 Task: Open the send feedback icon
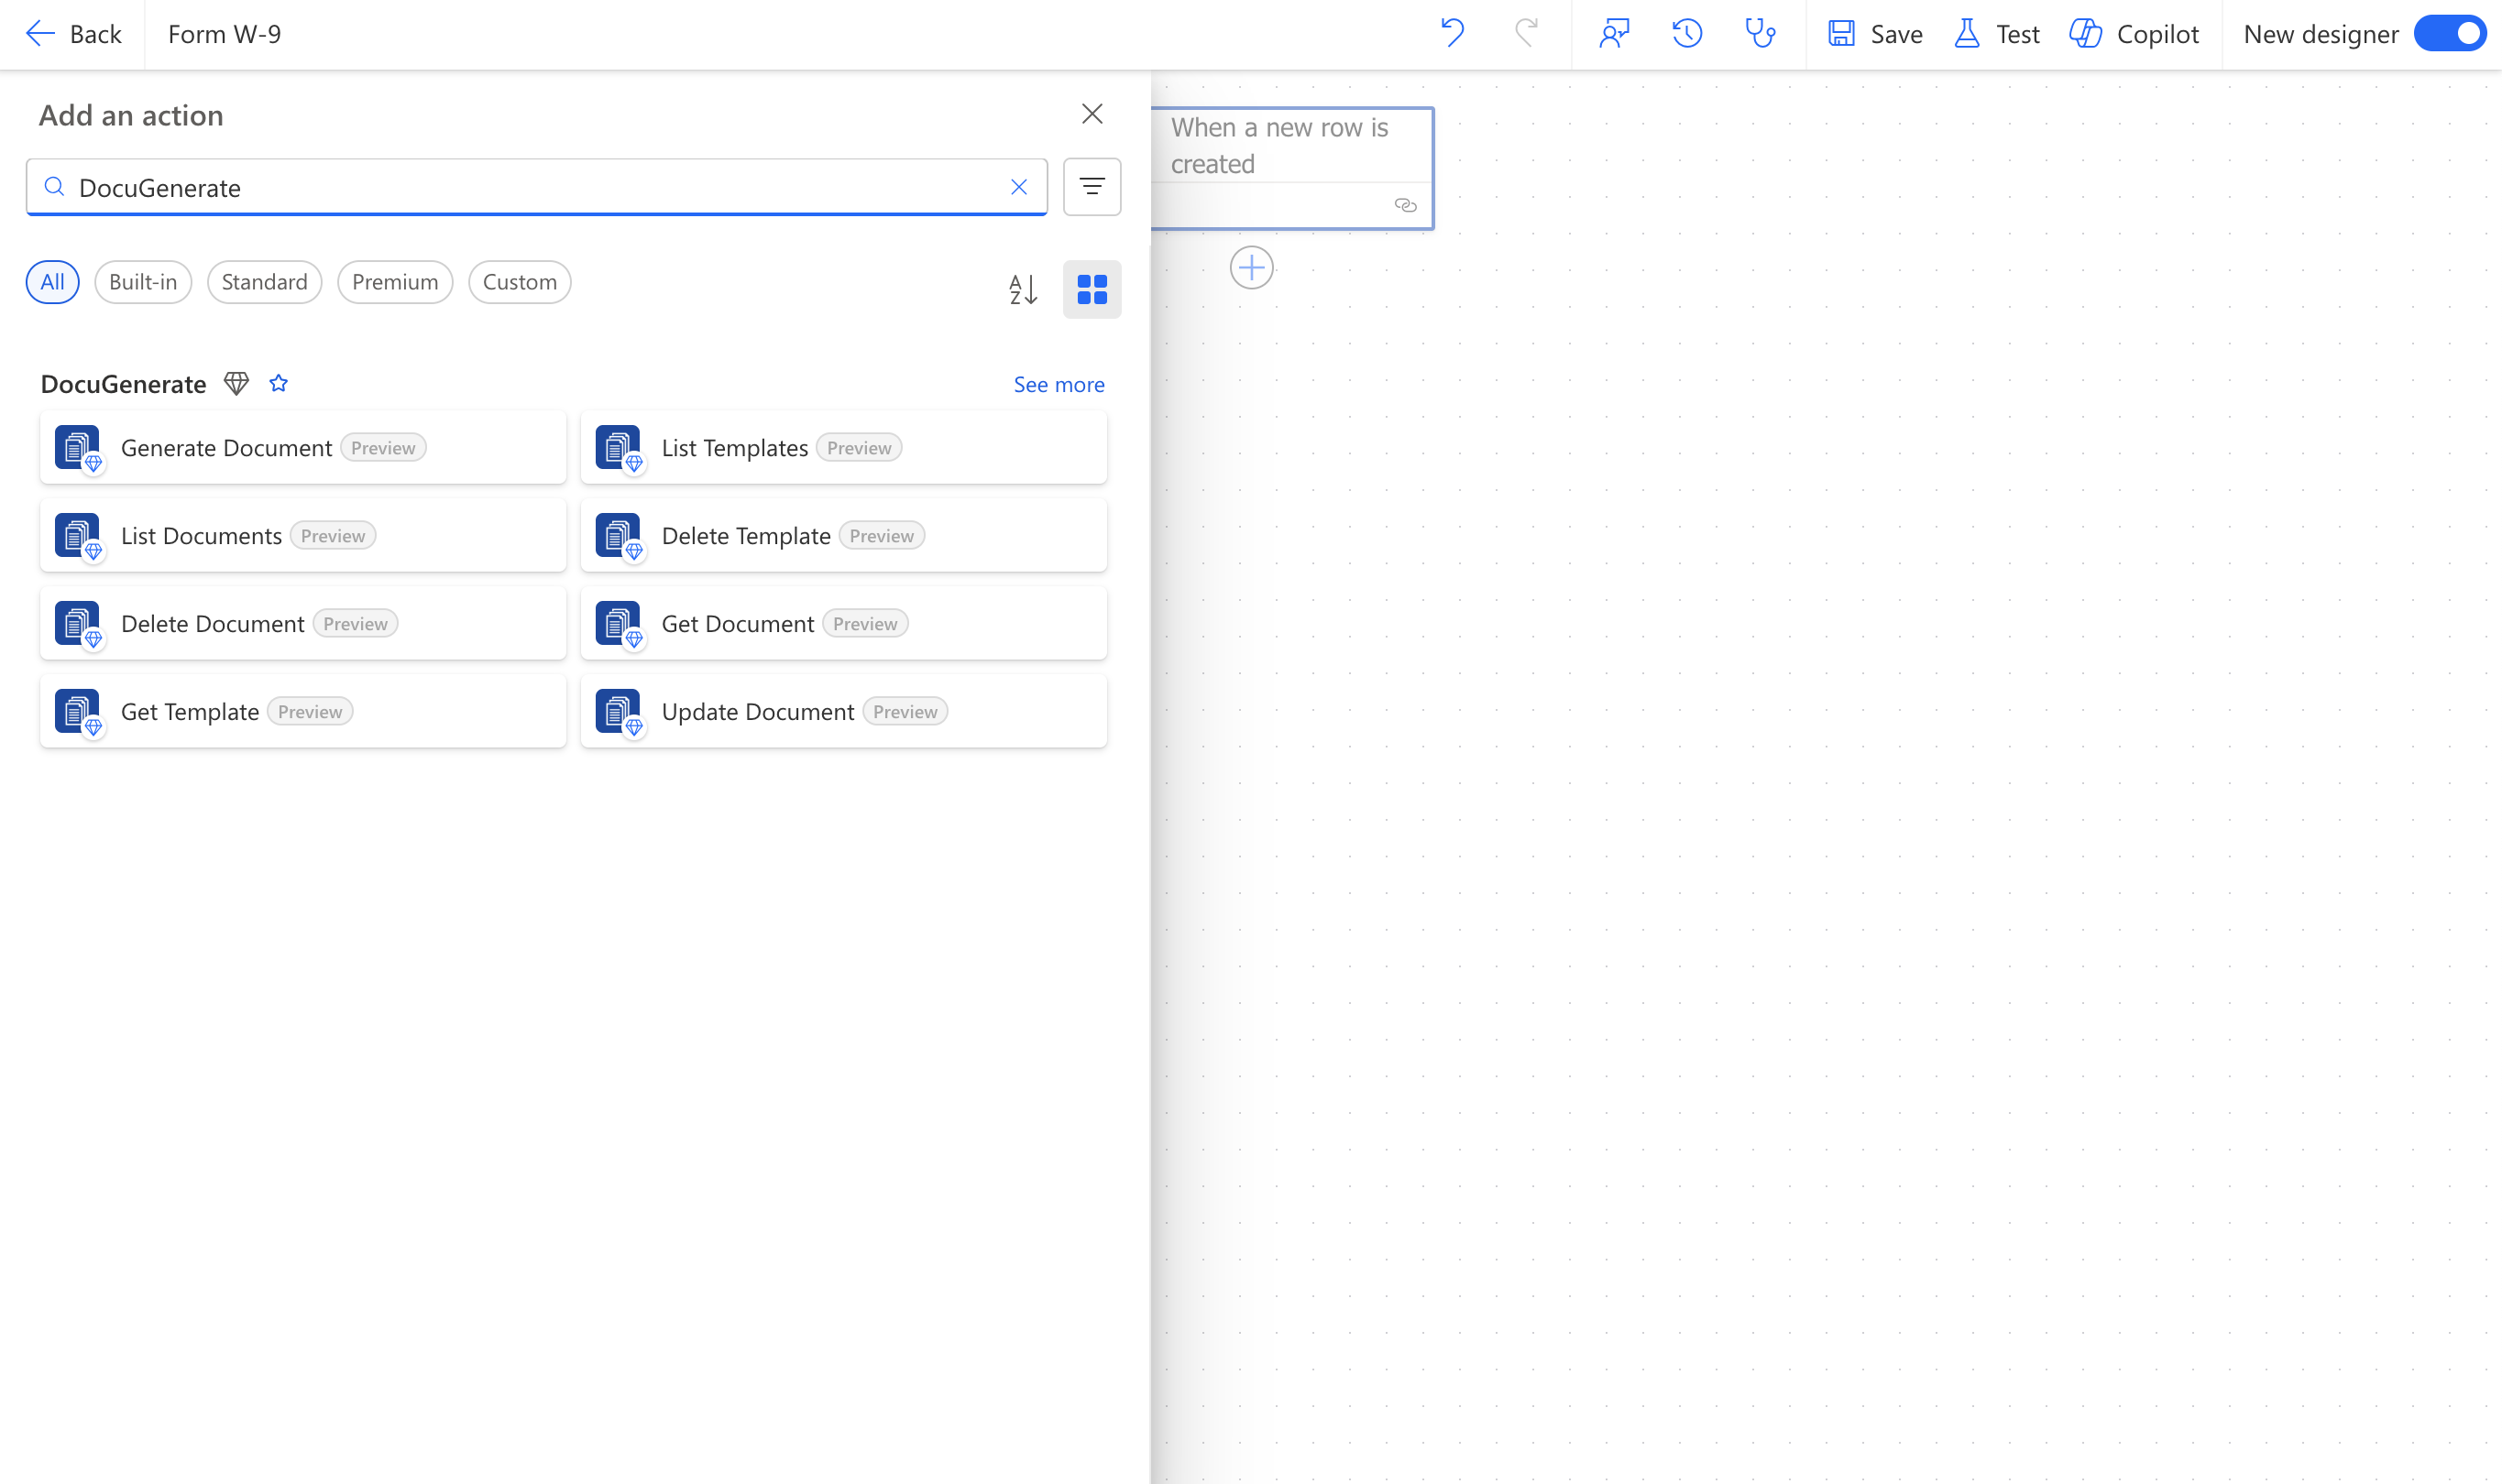pos(1614,34)
